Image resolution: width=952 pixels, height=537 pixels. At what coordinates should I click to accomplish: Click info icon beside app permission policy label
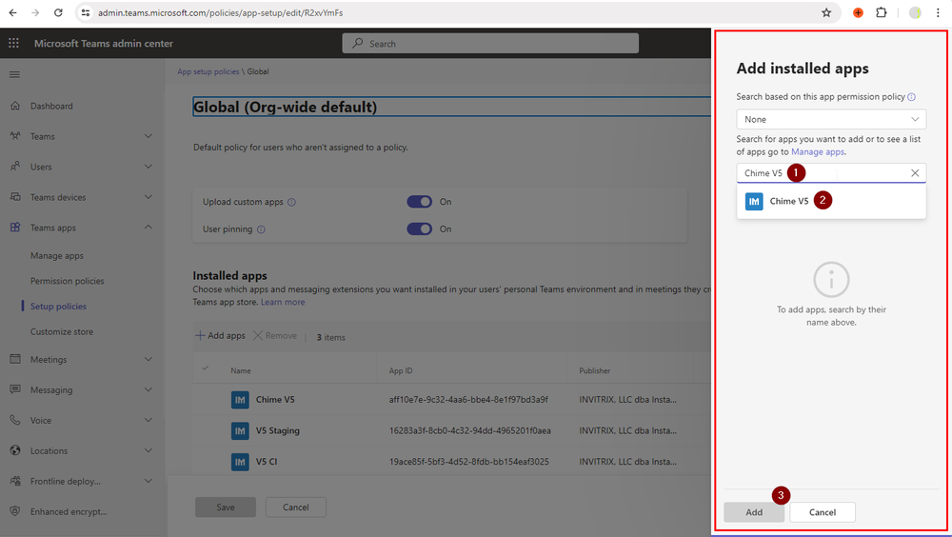pos(911,97)
